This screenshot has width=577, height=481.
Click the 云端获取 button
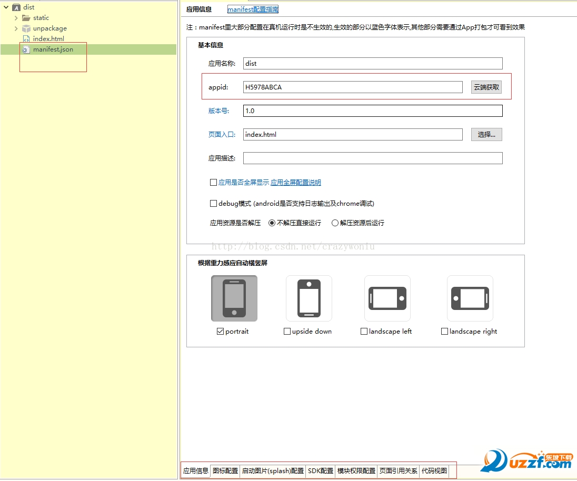pos(486,87)
